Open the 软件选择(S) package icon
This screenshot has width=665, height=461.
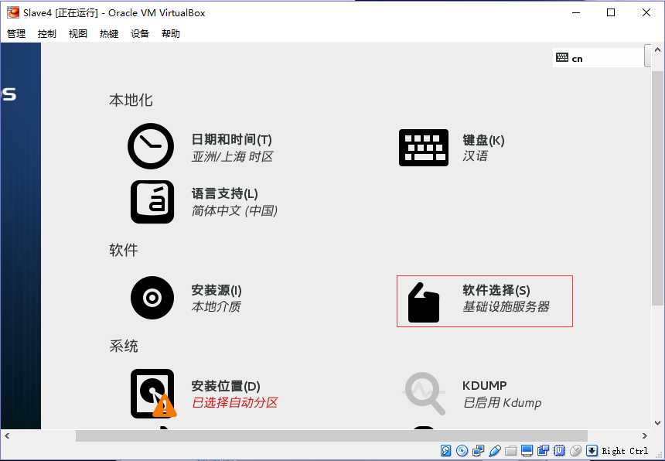point(423,302)
